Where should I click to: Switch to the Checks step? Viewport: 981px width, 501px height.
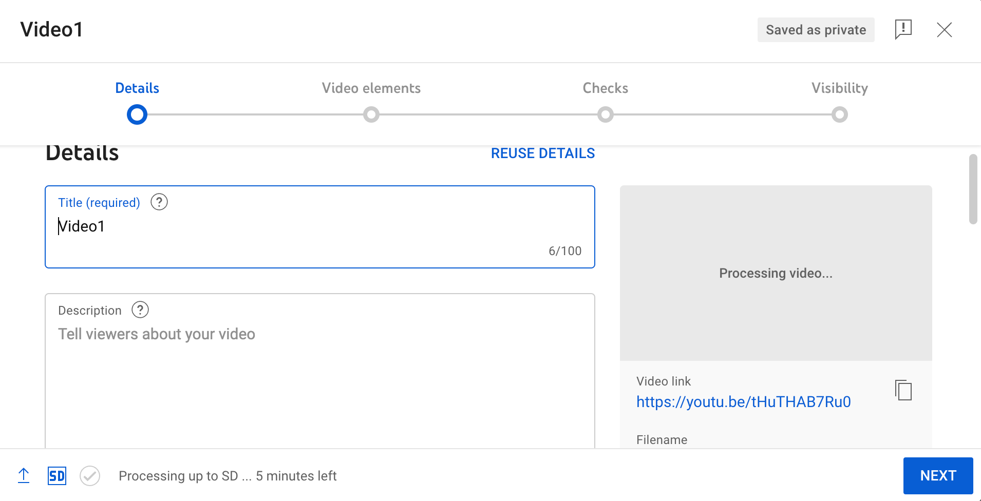pos(606,88)
